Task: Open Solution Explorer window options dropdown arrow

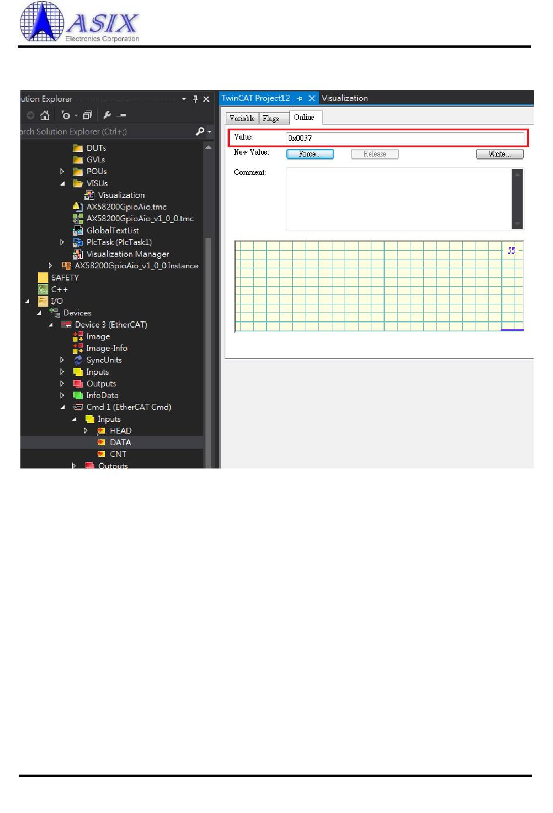Action: (184, 99)
